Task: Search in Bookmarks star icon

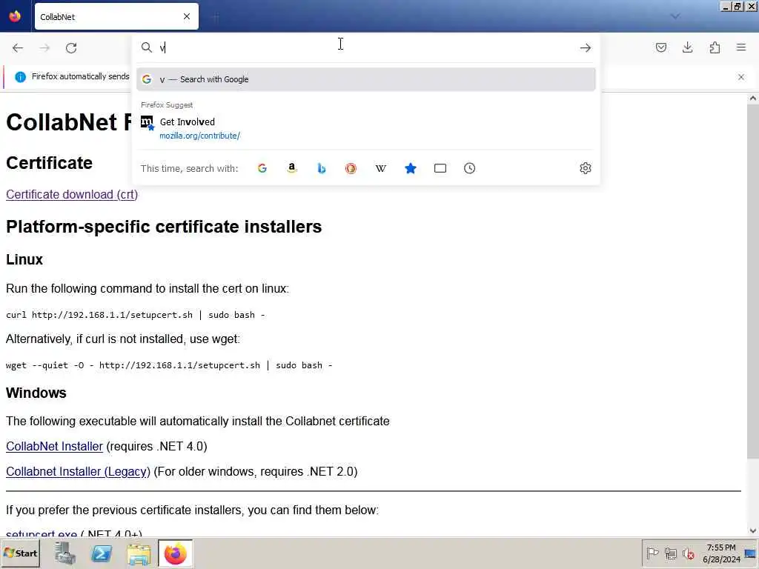Action: pos(411,168)
